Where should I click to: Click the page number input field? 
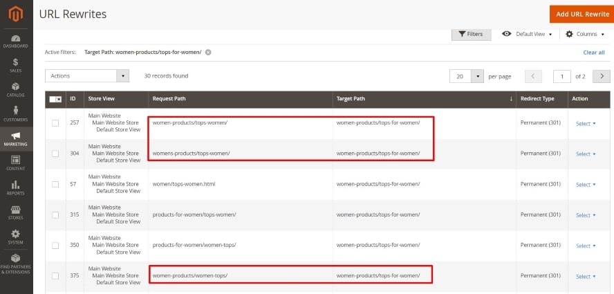tap(562, 76)
